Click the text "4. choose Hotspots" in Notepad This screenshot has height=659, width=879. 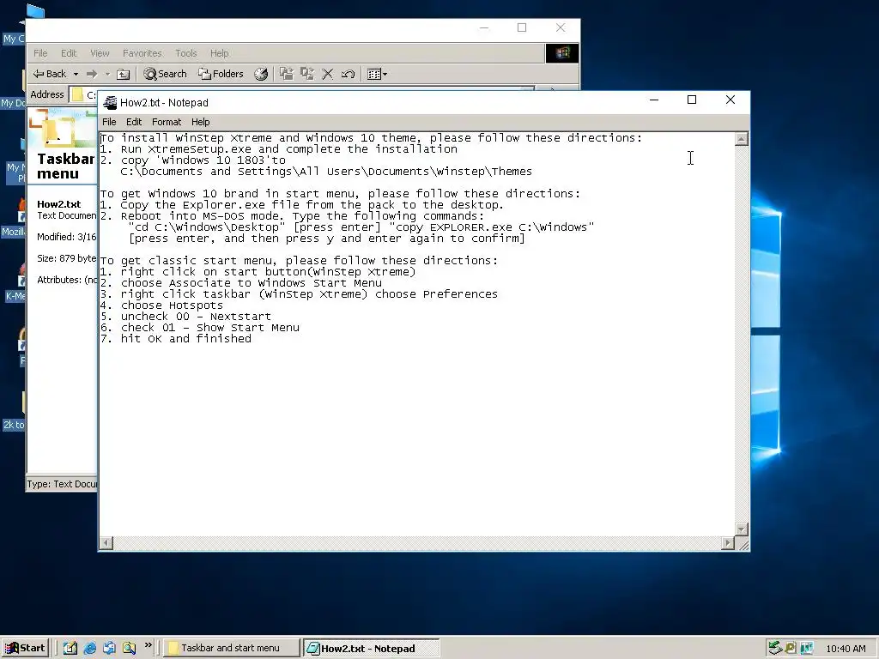click(x=161, y=305)
